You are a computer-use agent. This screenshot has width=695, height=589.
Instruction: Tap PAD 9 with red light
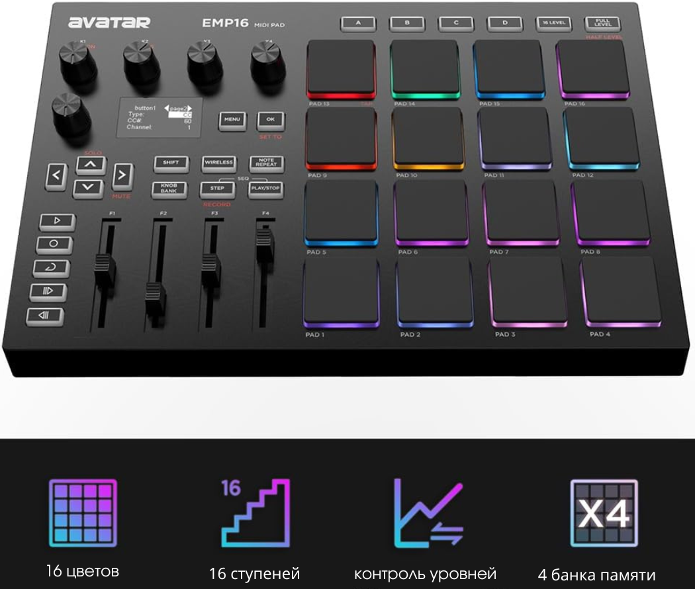click(342, 140)
